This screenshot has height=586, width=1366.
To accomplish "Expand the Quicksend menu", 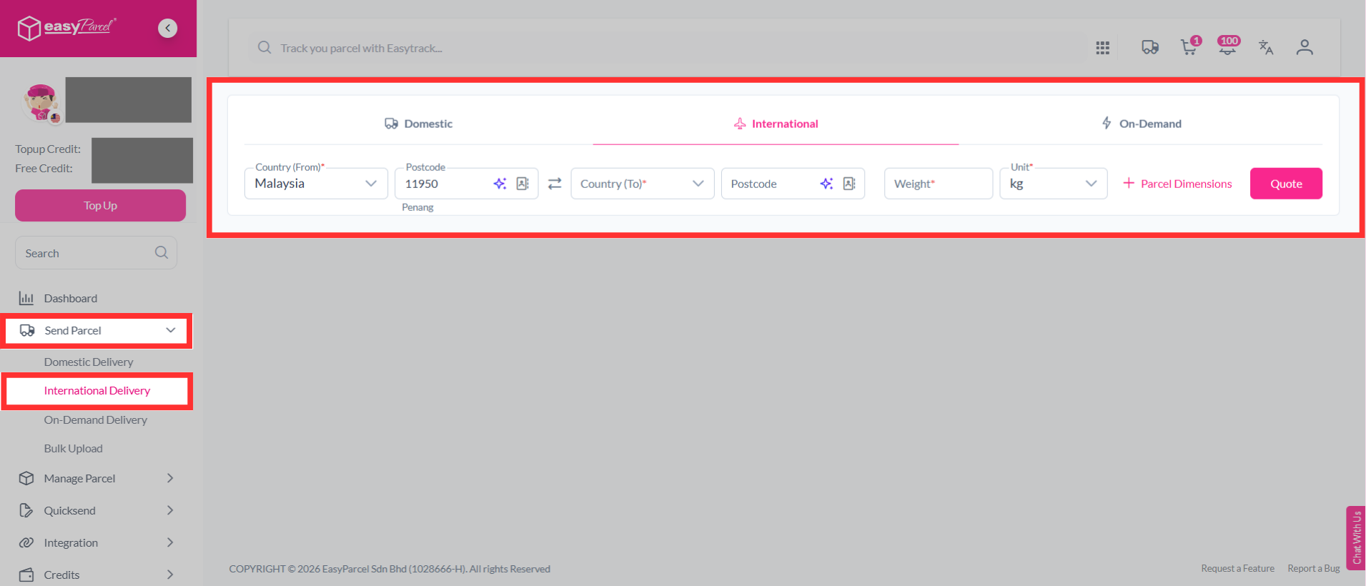I will [96, 510].
